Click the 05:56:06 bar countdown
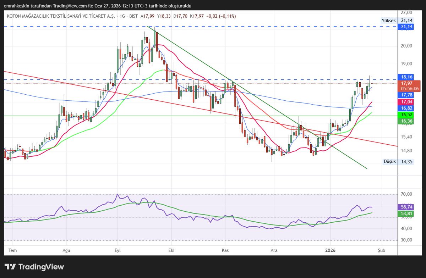Screen dimensions: 426x278 (x=409, y=89)
